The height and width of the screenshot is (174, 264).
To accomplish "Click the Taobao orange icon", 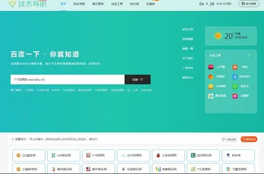I will click(235, 67).
